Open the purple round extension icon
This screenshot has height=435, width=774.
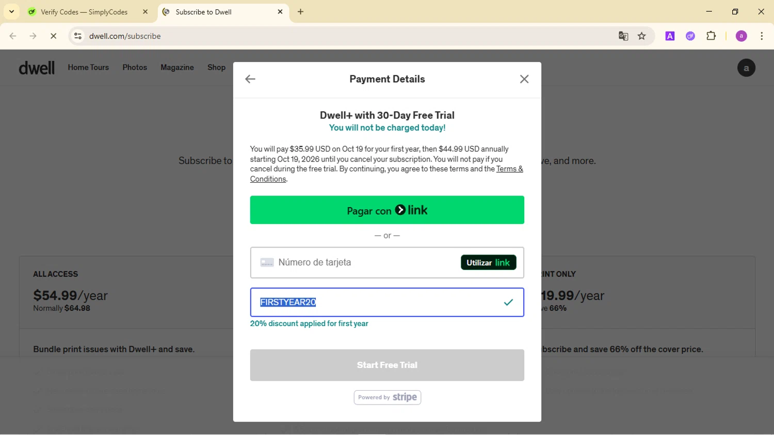click(690, 36)
